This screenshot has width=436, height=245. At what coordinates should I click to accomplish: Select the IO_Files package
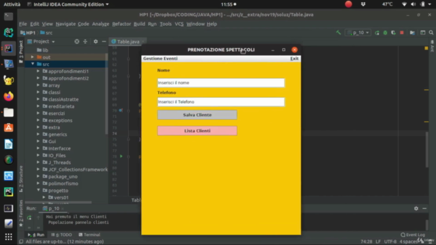coord(57,155)
